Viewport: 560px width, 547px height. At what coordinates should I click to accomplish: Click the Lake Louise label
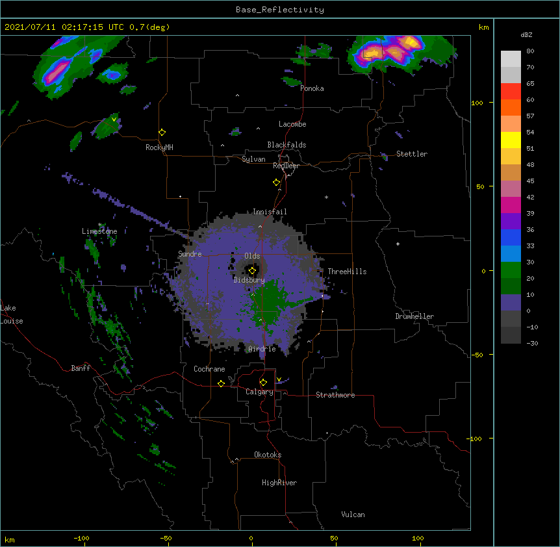point(12,314)
